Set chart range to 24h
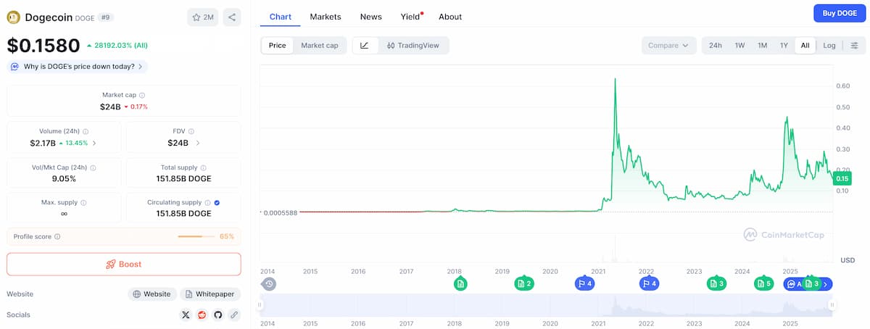This screenshot has width=870, height=329. pyautogui.click(x=716, y=45)
